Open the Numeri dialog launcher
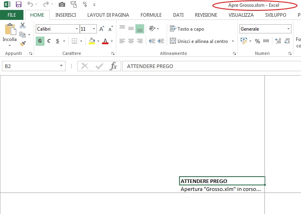Image resolution: width=301 pixels, height=214 pixels. 290,54
